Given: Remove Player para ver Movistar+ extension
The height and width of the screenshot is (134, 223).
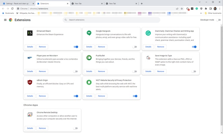Looking at the screenshot, I should coord(42,71).
